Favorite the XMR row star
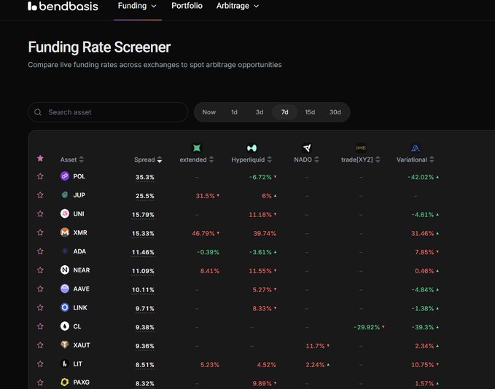The height and width of the screenshot is (389, 495). click(x=40, y=232)
